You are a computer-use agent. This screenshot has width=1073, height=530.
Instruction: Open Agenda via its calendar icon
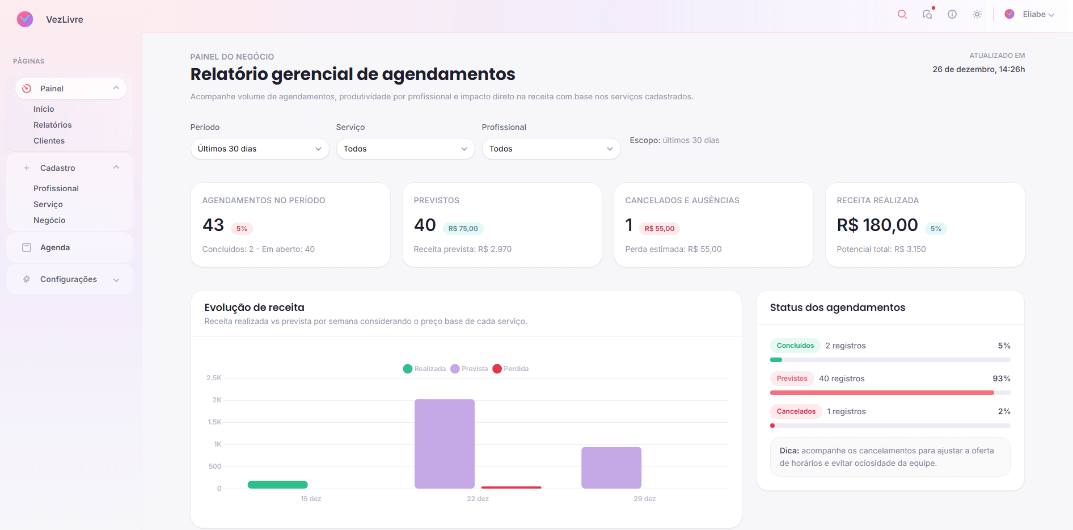click(26, 247)
